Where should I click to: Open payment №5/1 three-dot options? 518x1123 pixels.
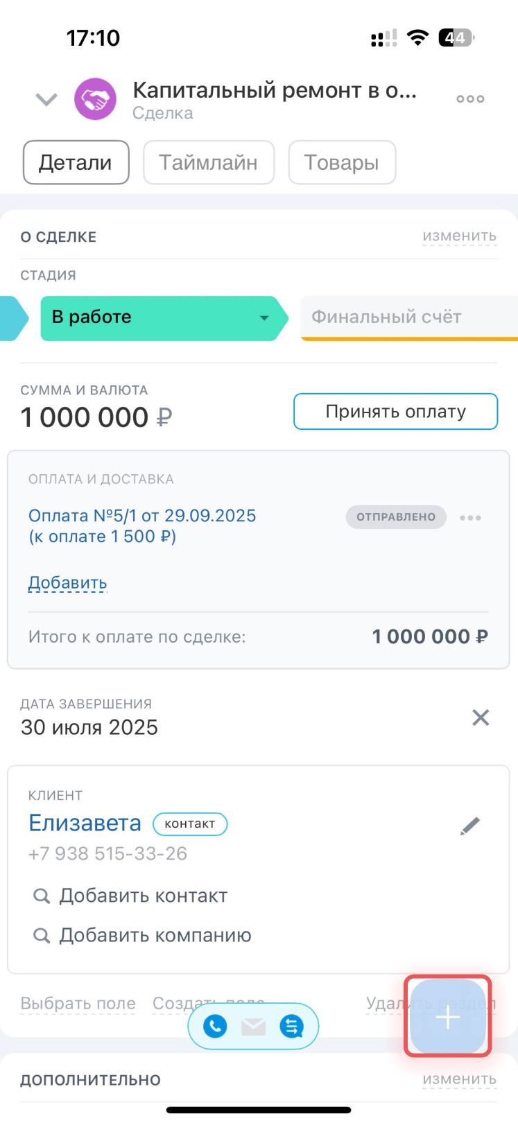[x=470, y=518]
